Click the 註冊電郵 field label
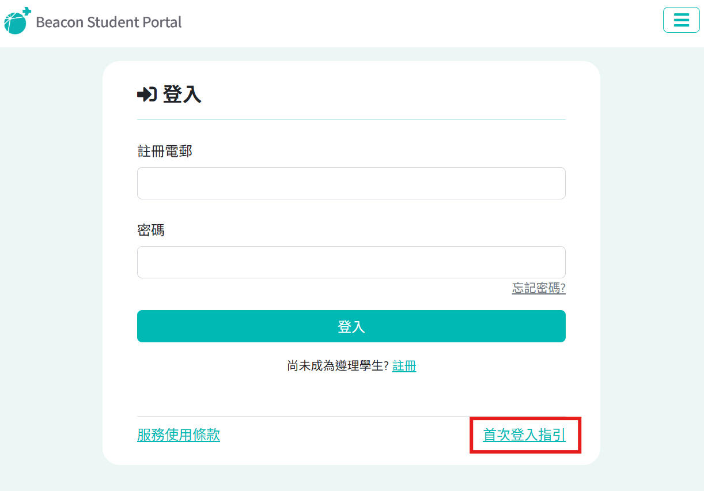The height and width of the screenshot is (491, 704). pos(165,152)
